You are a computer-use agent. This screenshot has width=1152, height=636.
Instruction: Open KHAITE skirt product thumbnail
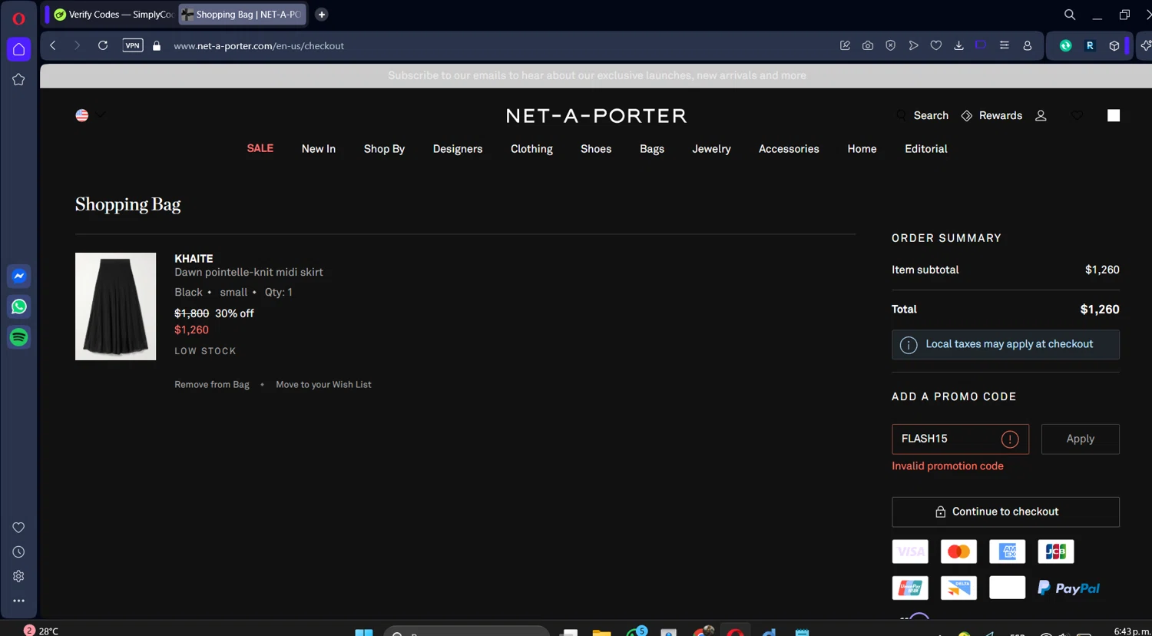pyautogui.click(x=115, y=306)
